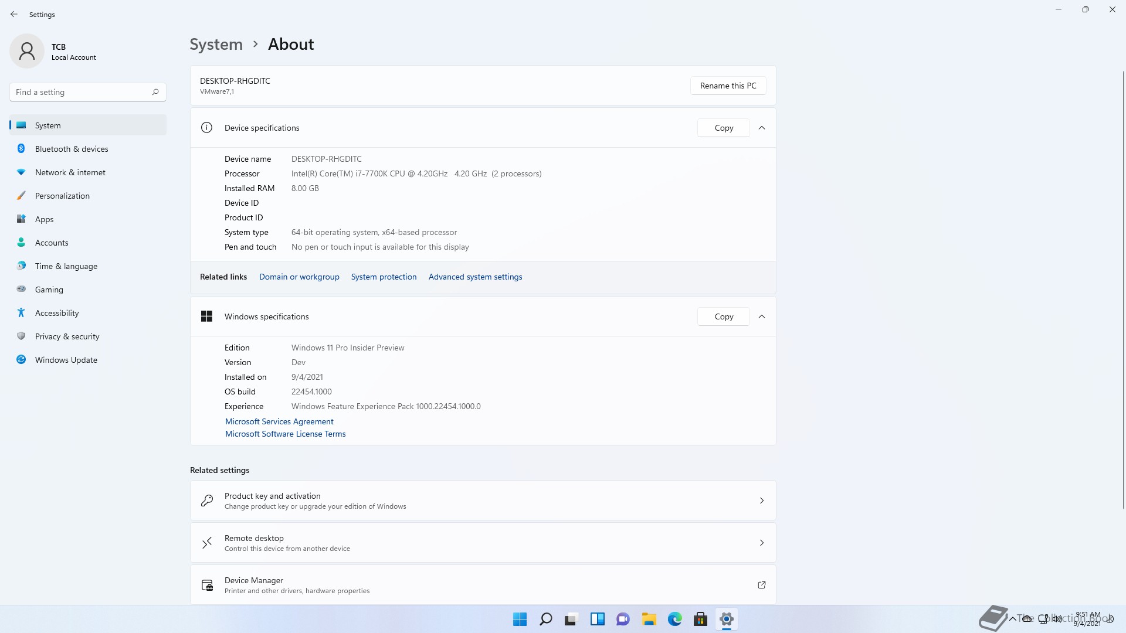Open Microsoft Software License Terms link

286,434
